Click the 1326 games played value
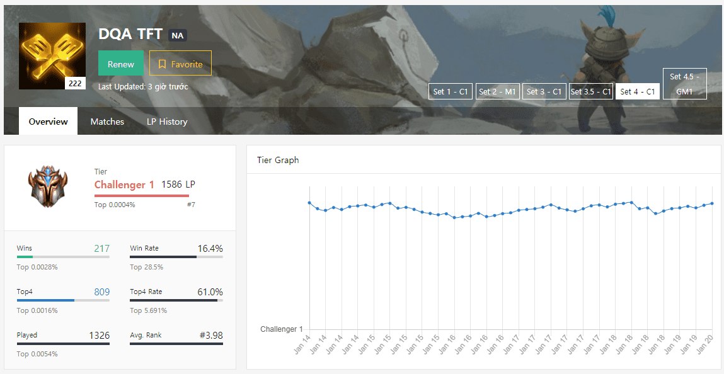 100,335
